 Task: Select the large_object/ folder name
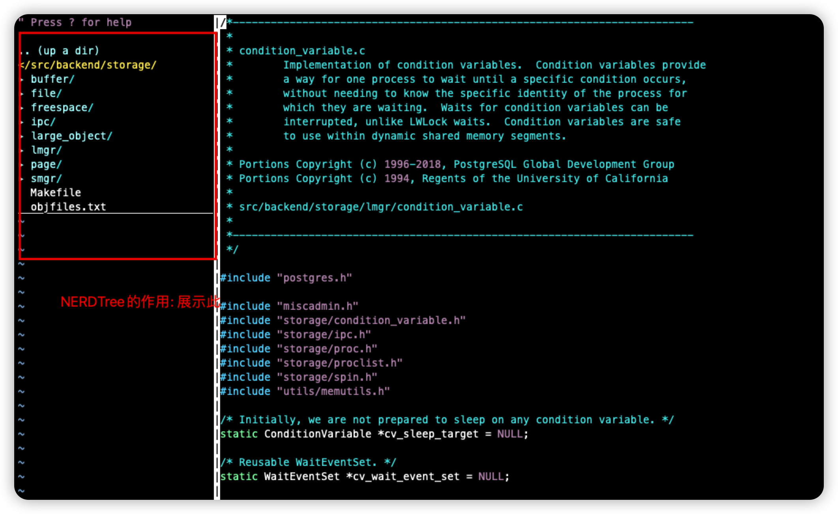tap(71, 136)
